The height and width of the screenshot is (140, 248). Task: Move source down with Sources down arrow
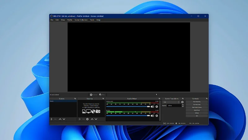click(x=96, y=119)
